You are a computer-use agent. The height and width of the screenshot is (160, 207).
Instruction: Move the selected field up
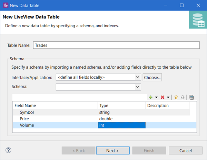tap(176, 97)
